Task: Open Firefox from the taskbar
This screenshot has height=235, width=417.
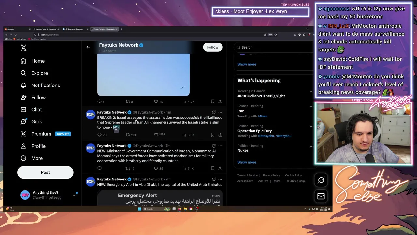Action: [x=180, y=209]
